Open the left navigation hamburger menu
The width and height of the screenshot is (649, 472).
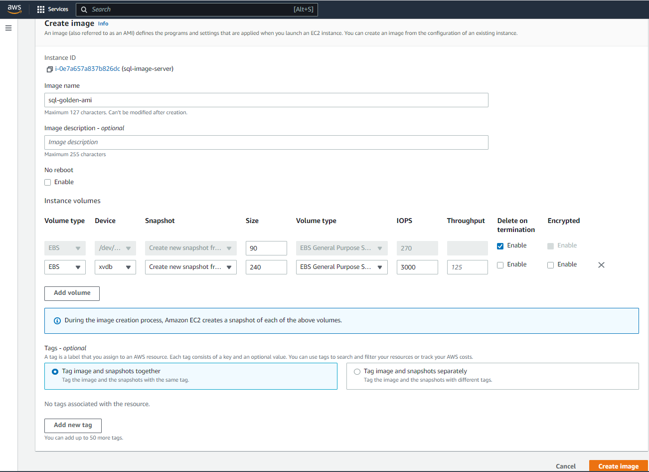pos(8,28)
